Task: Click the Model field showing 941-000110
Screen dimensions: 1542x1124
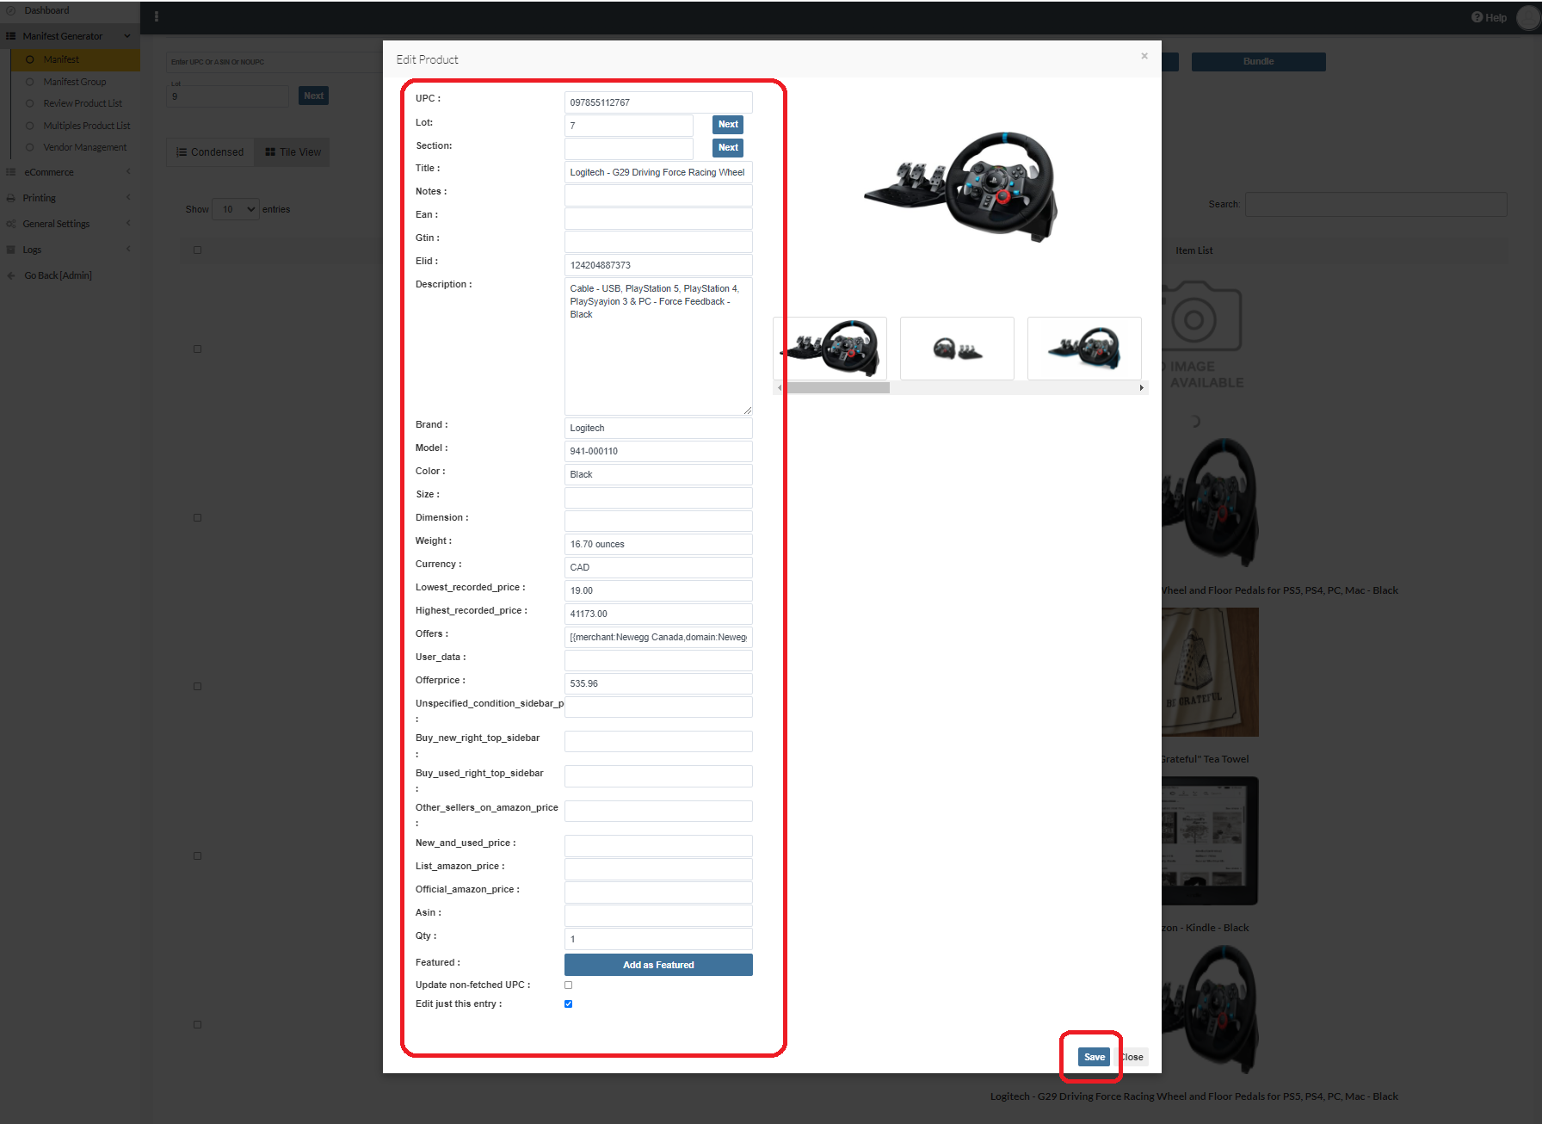Action: [x=658, y=451]
